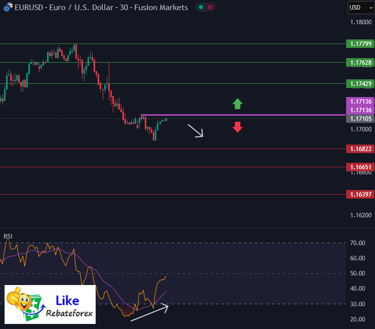The width and height of the screenshot is (375, 329).
Task: Select the 1.17628 green price label
Action: click(x=360, y=63)
